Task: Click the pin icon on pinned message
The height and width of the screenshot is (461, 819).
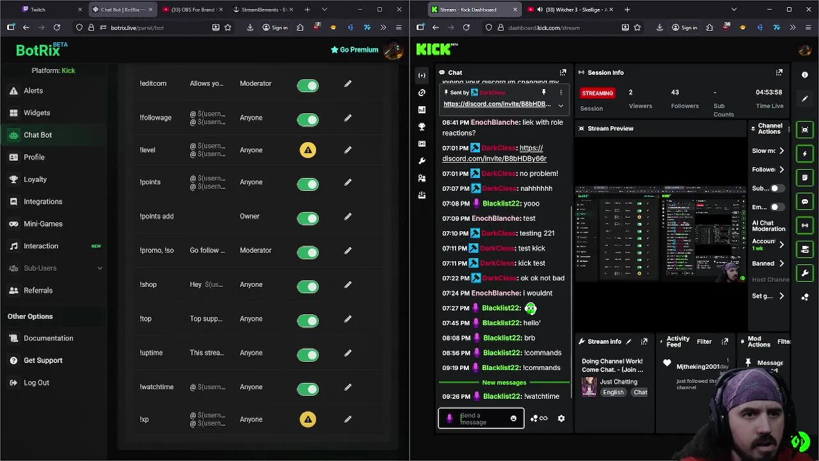Action: coord(544,92)
